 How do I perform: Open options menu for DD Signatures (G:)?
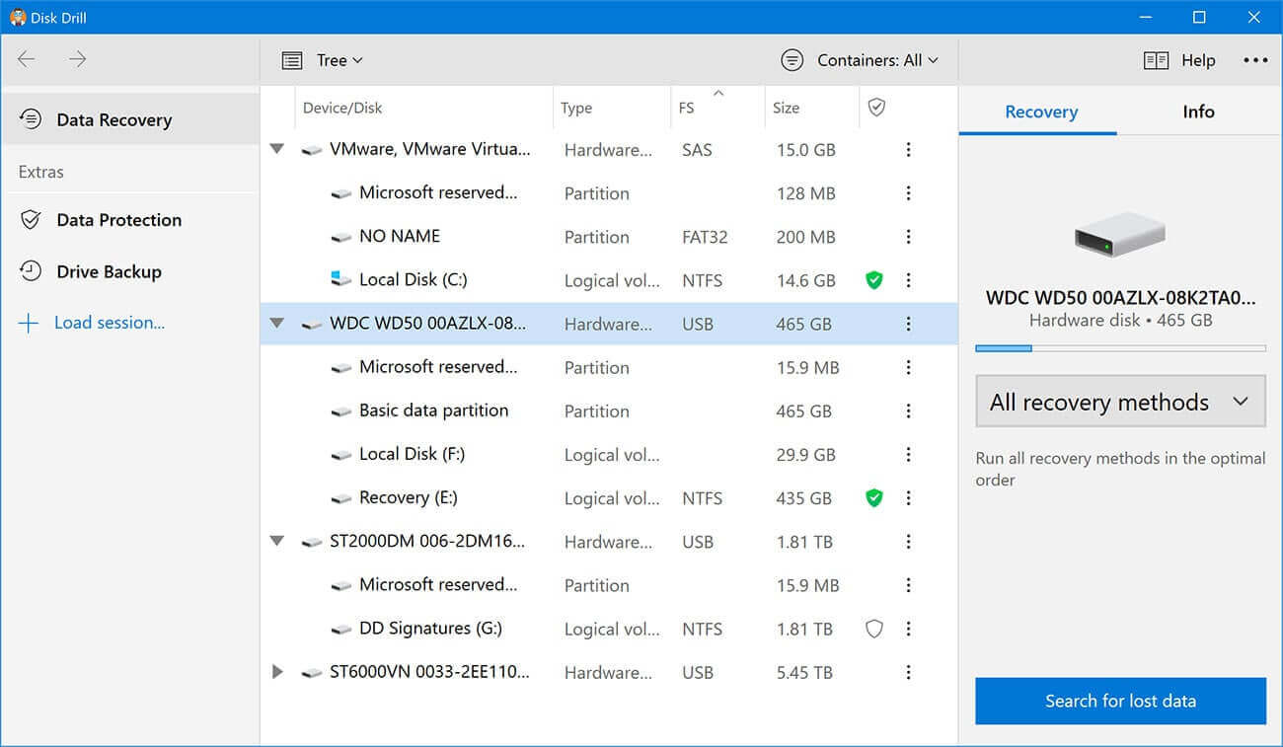tap(908, 629)
